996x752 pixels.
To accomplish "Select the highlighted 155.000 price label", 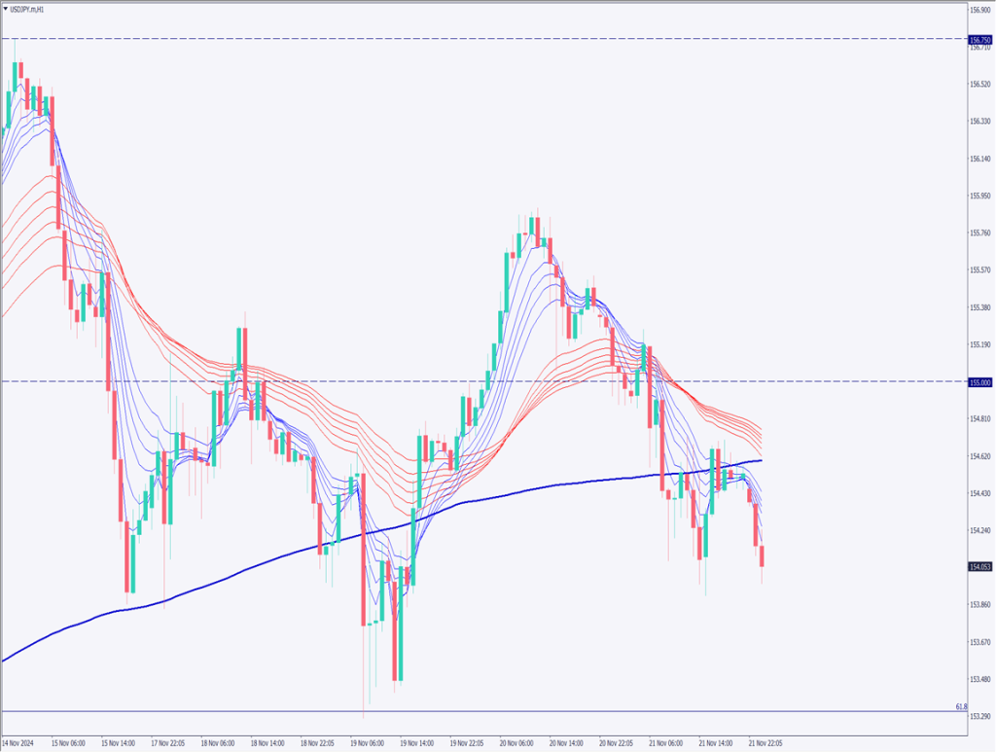I will click(x=980, y=382).
